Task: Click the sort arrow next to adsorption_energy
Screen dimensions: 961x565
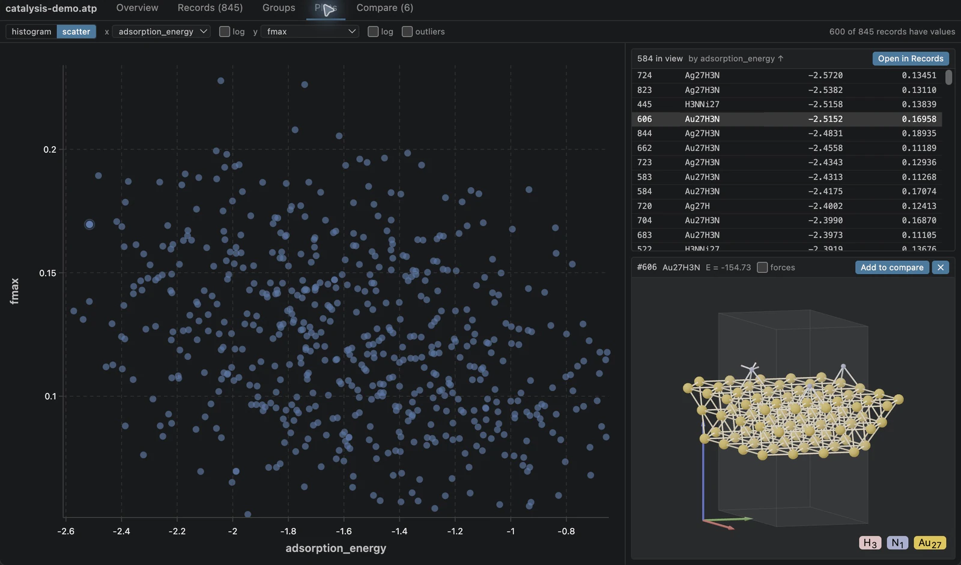Action: pos(780,59)
